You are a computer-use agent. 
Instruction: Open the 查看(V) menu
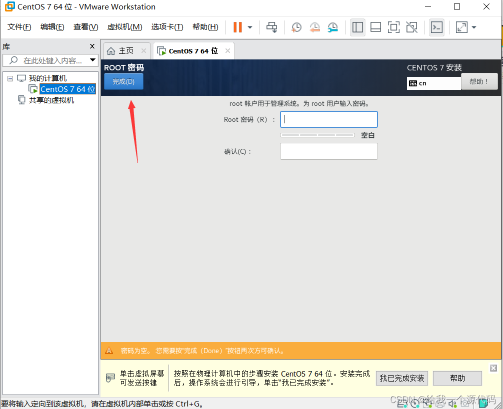(85, 27)
